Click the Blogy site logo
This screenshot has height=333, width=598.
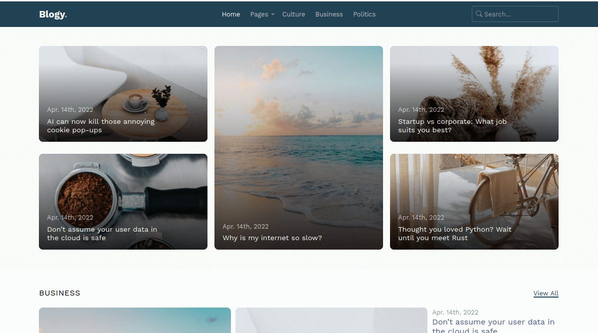(x=52, y=14)
